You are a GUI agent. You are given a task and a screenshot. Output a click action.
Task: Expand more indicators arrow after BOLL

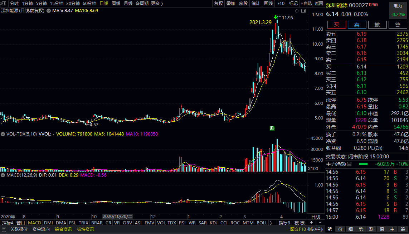[271, 223]
